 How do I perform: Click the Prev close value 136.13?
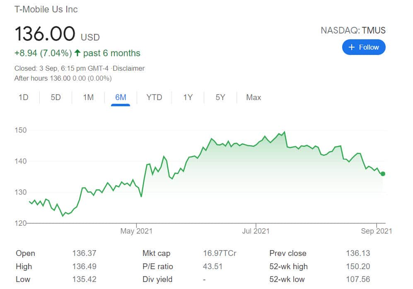(x=358, y=253)
